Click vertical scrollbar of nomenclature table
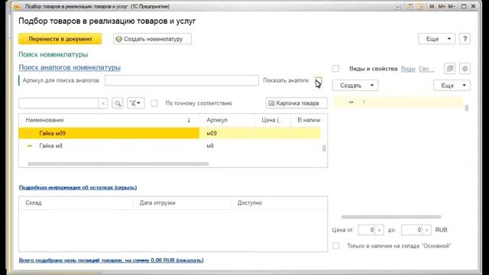The height and width of the screenshot is (275, 489). tap(324, 148)
